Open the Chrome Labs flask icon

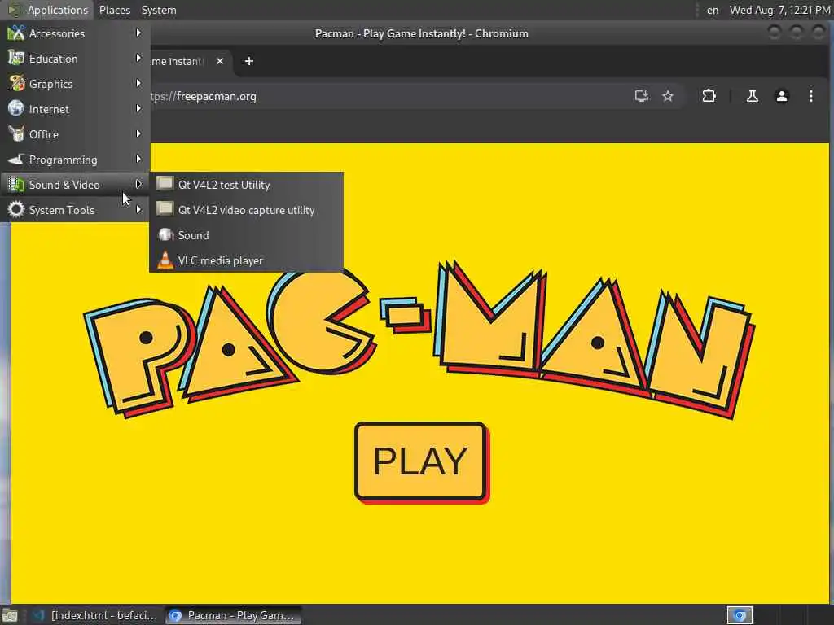[x=752, y=96]
